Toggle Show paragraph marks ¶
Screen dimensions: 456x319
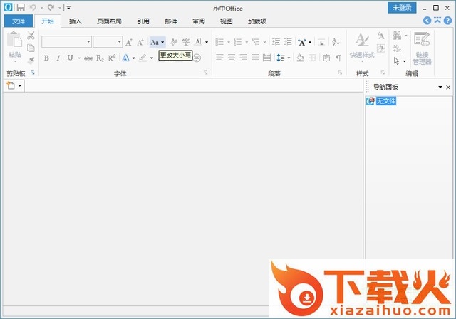(x=338, y=58)
